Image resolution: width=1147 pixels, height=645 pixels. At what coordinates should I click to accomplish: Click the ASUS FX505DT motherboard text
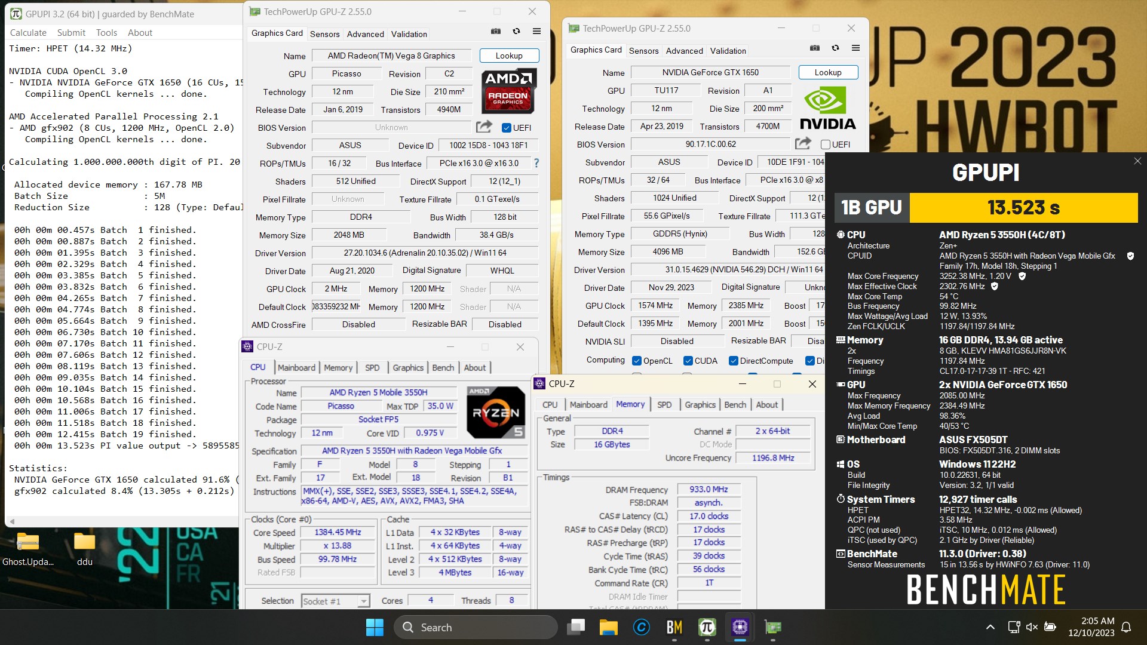[973, 440]
